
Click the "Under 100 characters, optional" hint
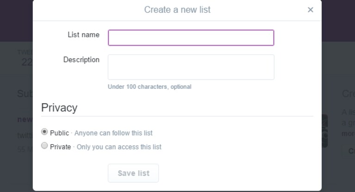click(x=149, y=87)
